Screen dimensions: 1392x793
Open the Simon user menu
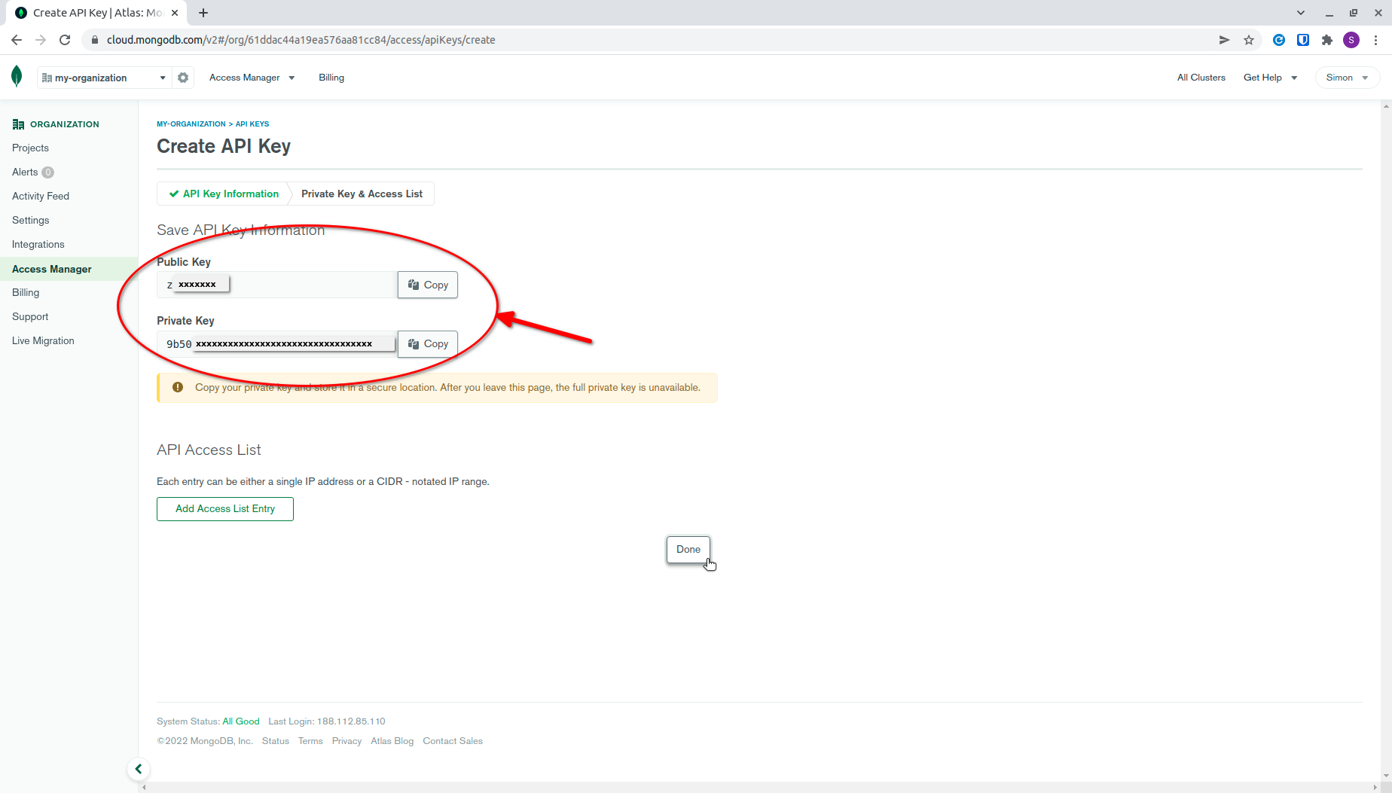tap(1347, 78)
